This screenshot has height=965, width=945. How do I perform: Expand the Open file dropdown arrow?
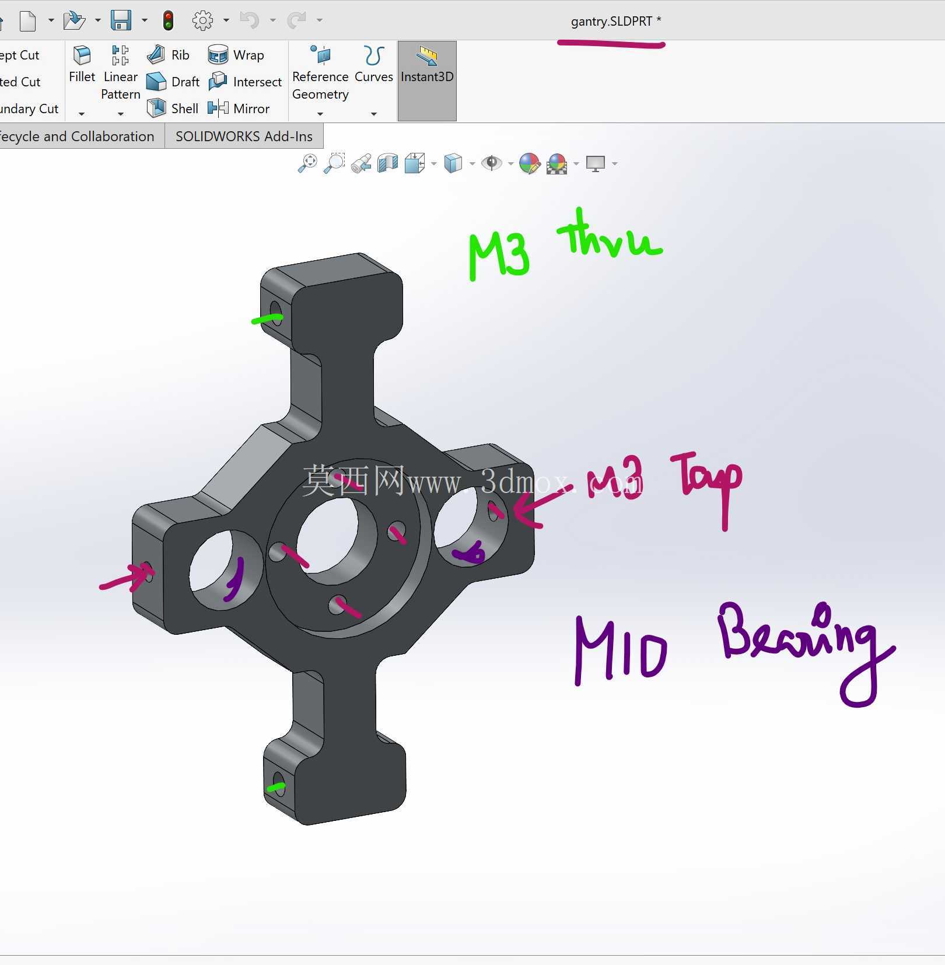coord(97,20)
